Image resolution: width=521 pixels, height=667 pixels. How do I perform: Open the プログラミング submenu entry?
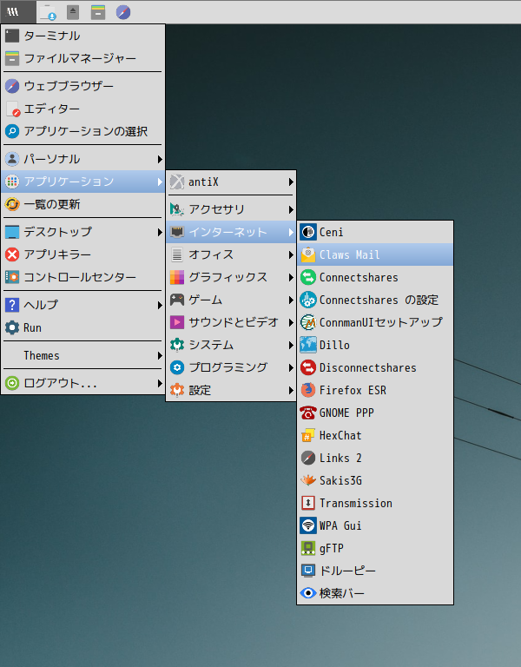[x=231, y=367]
